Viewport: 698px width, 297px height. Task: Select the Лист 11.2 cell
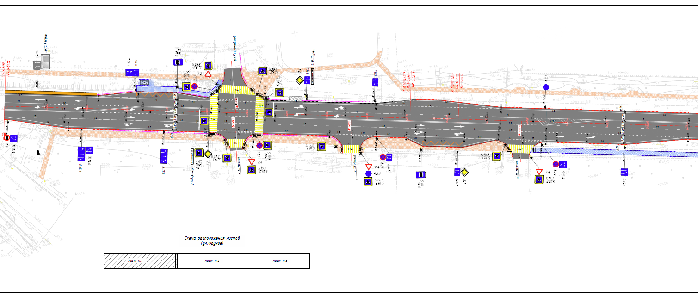coord(212,261)
